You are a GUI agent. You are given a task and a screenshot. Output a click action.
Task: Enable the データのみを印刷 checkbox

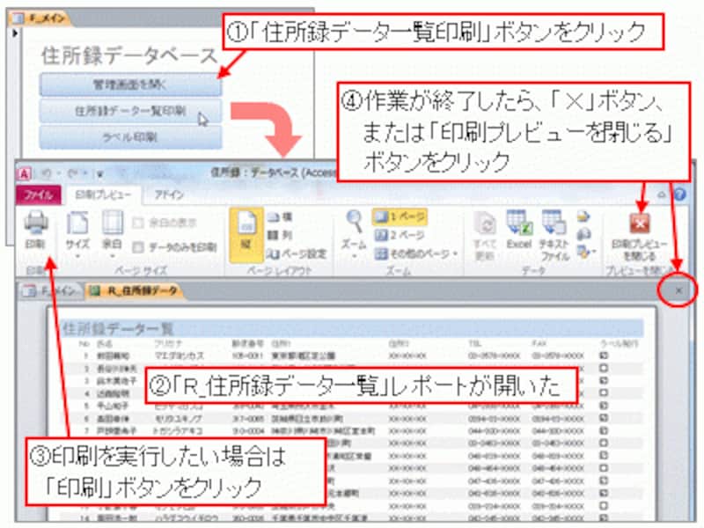pyautogui.click(x=139, y=247)
